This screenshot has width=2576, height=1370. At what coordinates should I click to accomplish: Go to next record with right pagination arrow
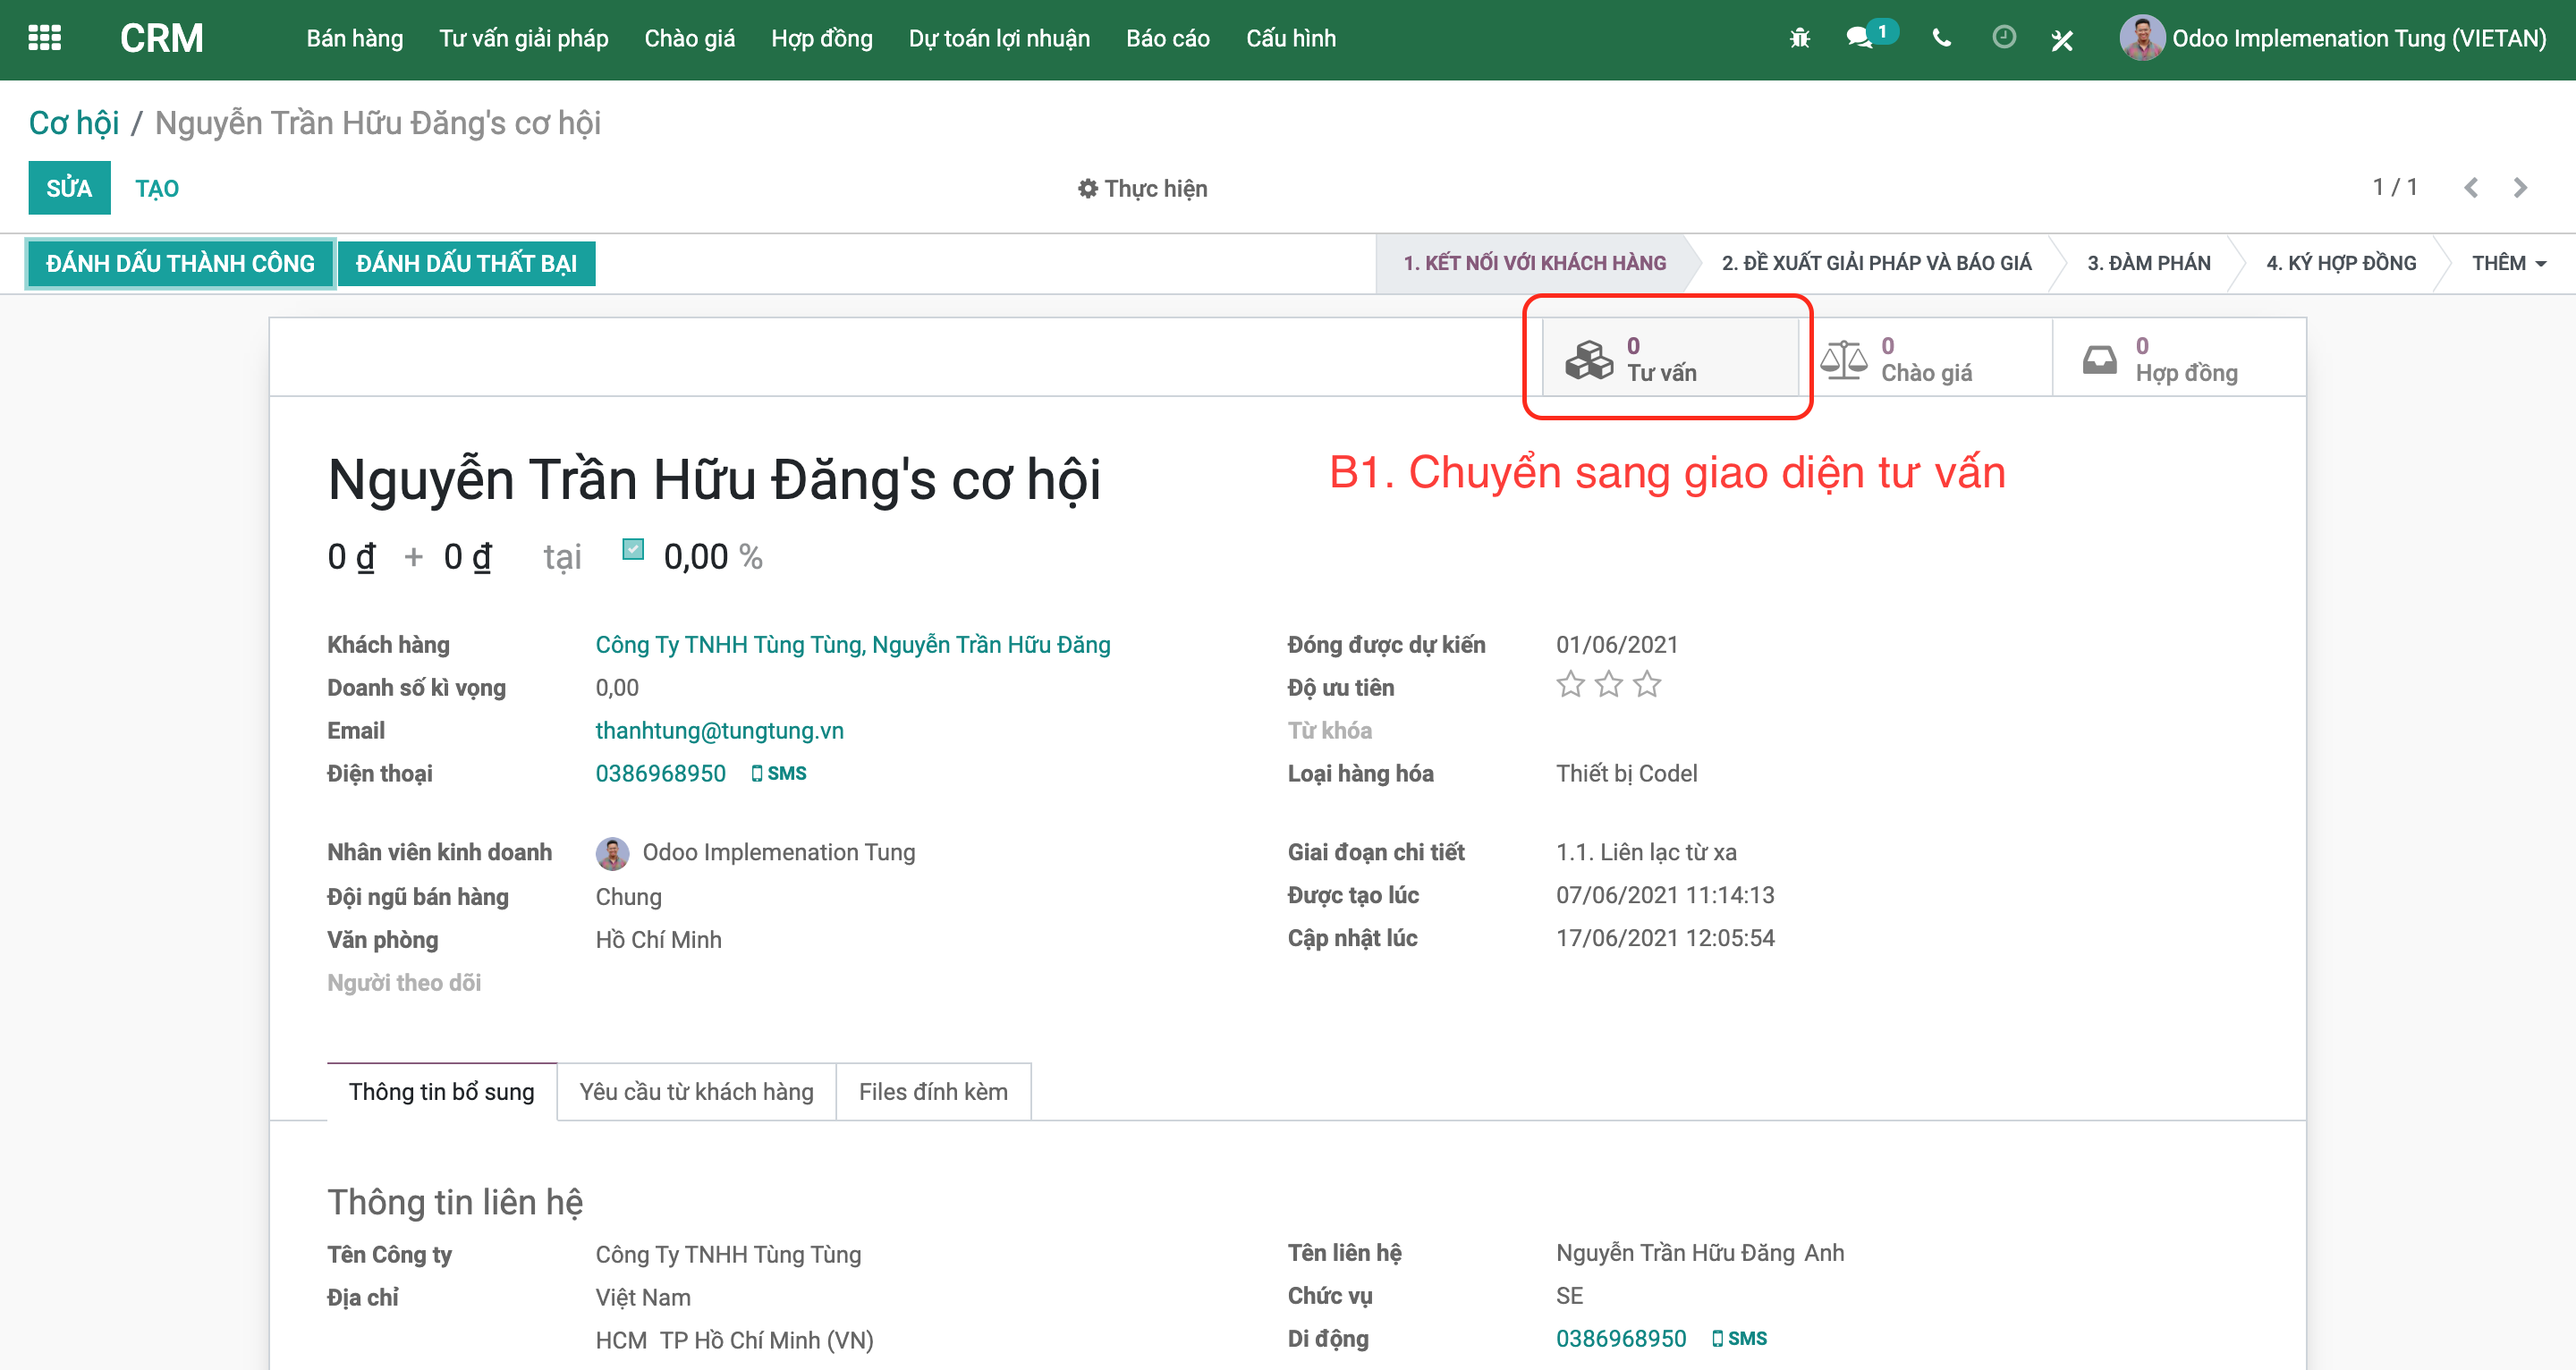click(2518, 187)
